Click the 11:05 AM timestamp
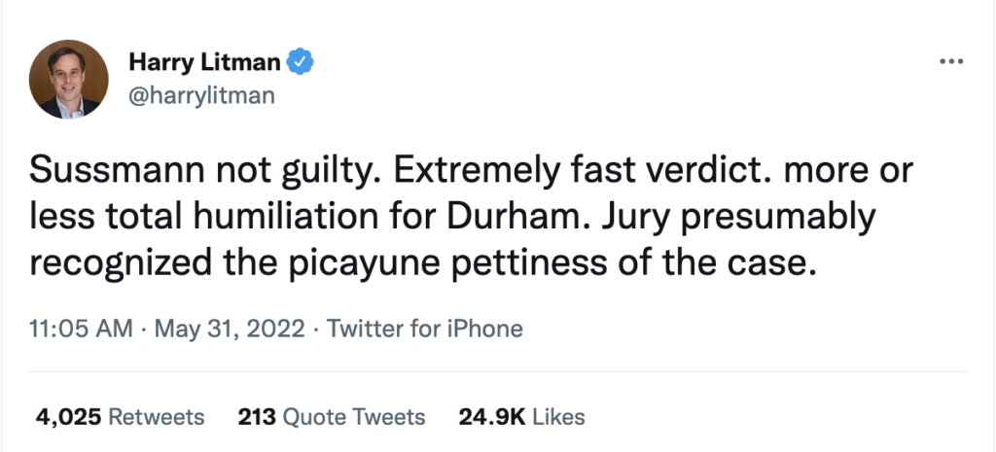This screenshot has height=452, width=996. (x=82, y=329)
